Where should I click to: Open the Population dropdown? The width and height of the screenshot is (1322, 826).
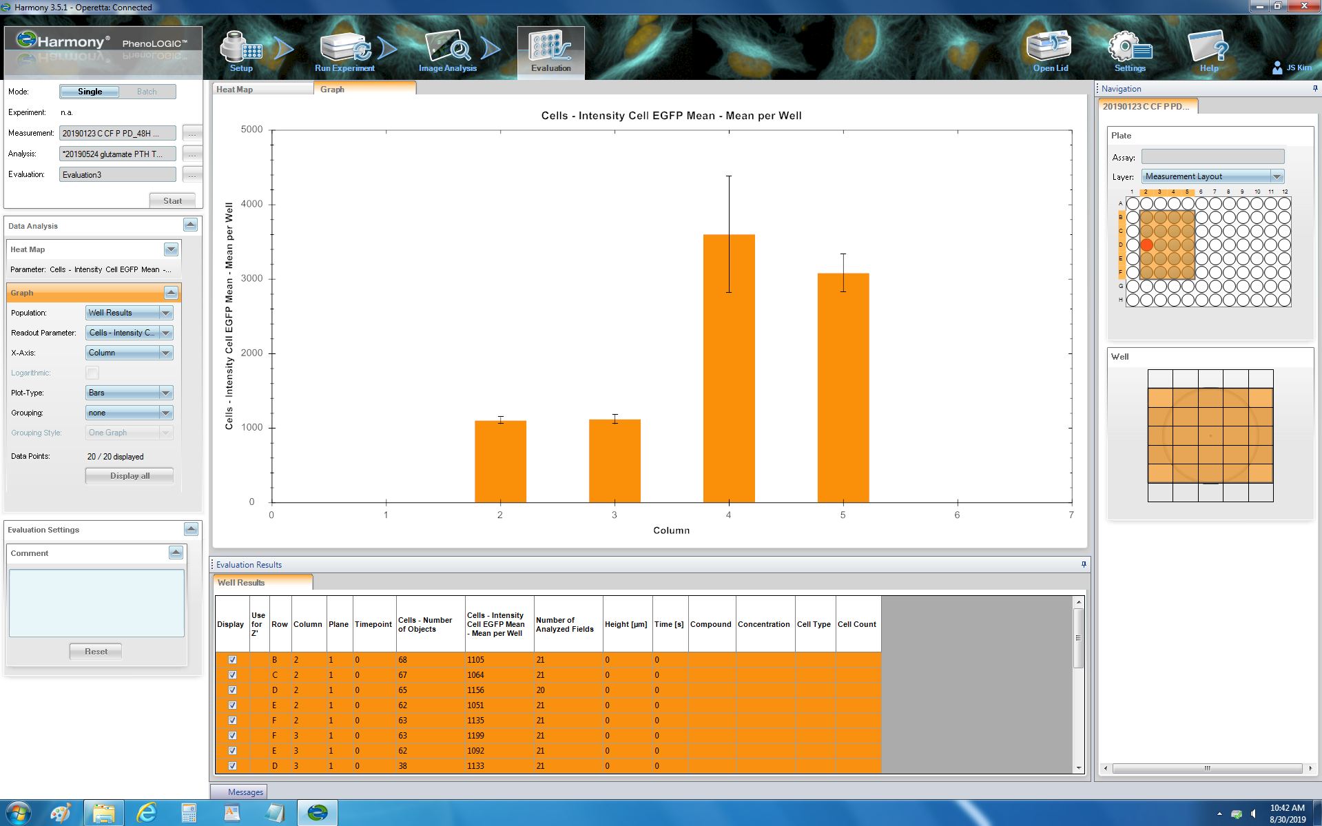pos(130,313)
